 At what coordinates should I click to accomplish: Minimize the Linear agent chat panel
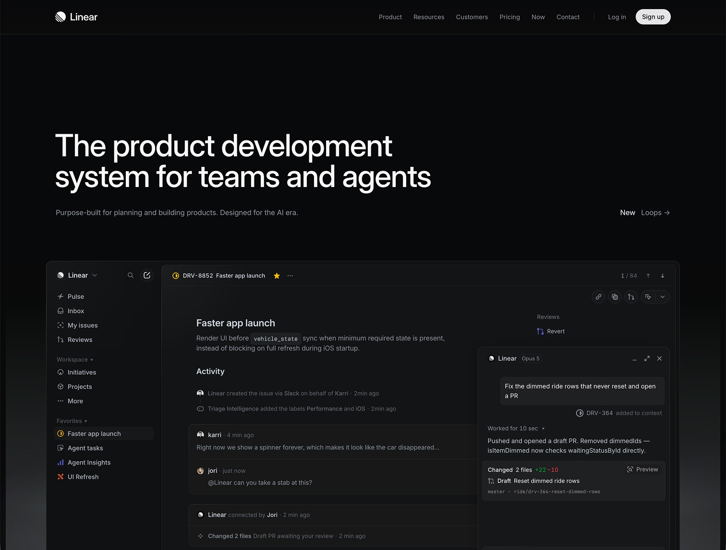[x=634, y=359]
